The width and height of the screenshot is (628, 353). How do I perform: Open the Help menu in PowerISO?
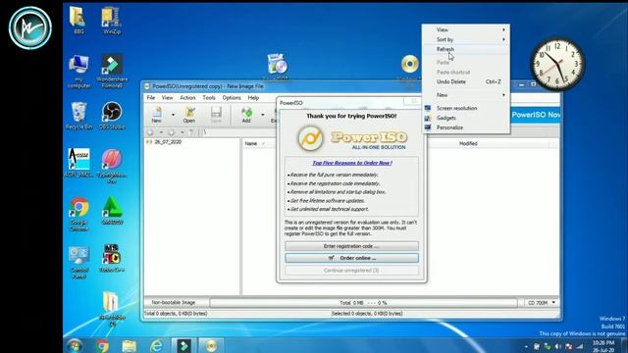point(253,98)
